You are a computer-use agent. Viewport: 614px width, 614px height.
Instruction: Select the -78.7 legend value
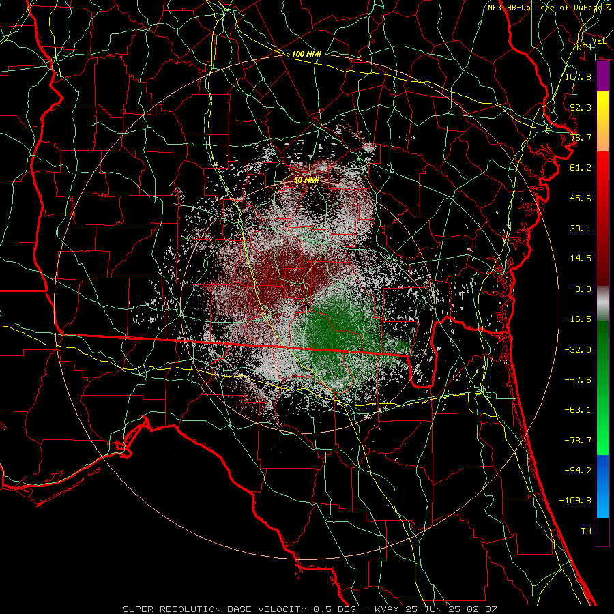(x=578, y=441)
